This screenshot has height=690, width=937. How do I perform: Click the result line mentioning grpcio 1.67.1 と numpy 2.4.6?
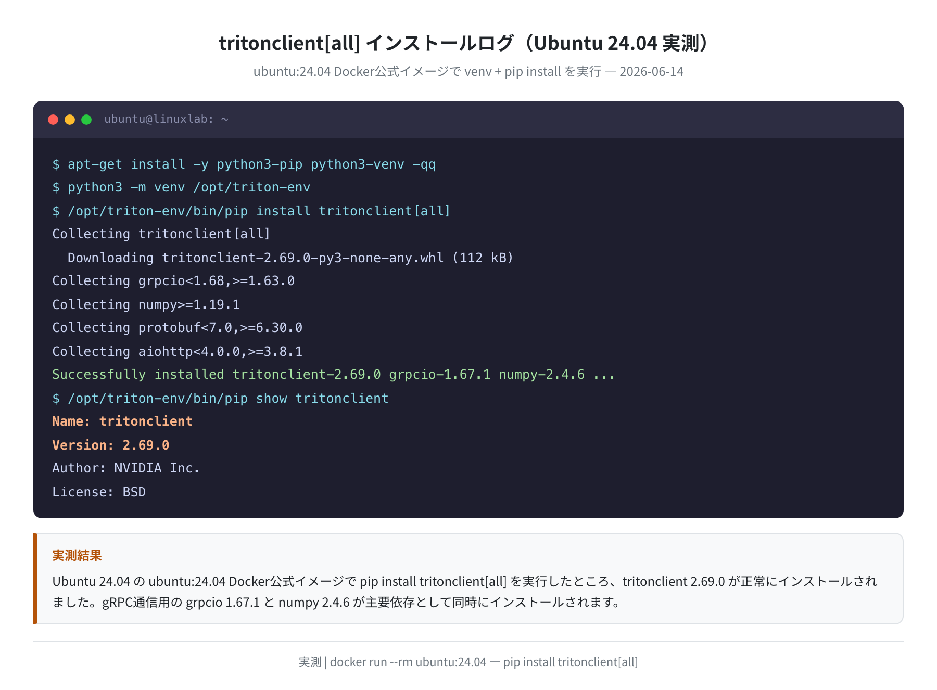click(x=336, y=603)
